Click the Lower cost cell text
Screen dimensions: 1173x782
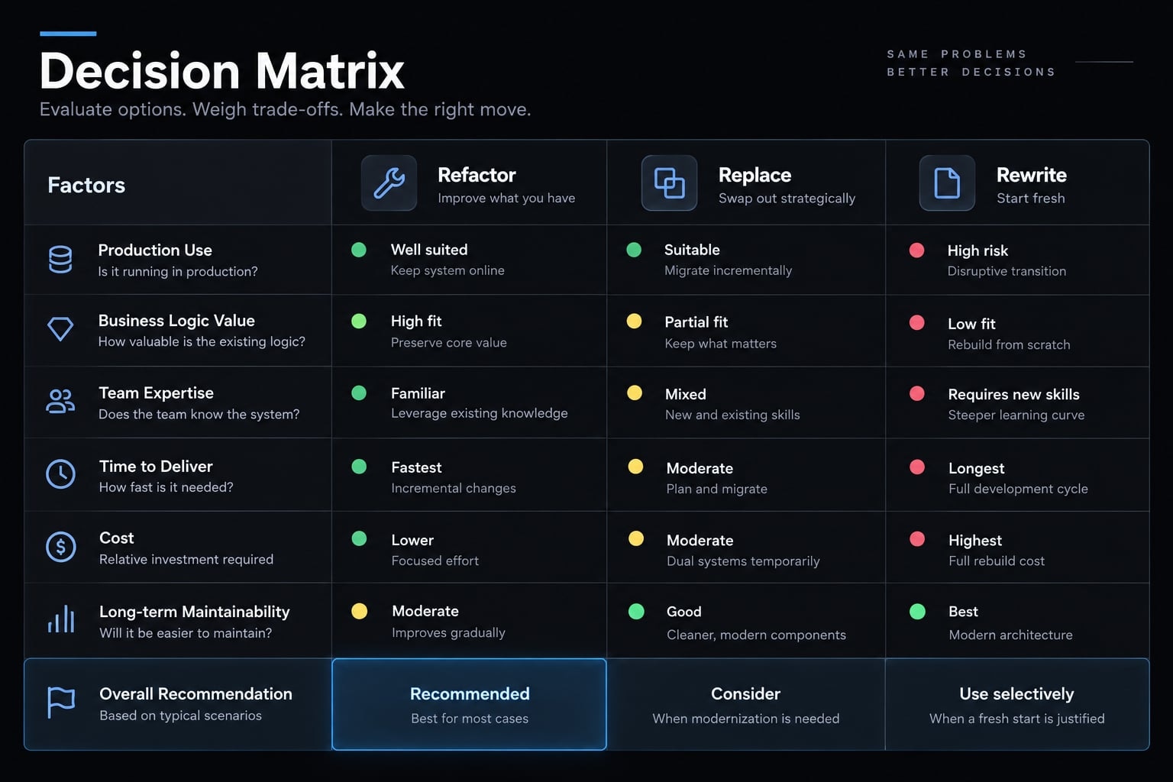coord(412,540)
